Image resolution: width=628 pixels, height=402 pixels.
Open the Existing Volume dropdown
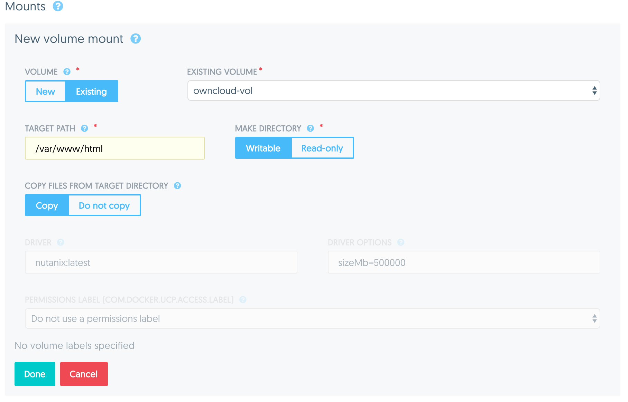(x=393, y=91)
